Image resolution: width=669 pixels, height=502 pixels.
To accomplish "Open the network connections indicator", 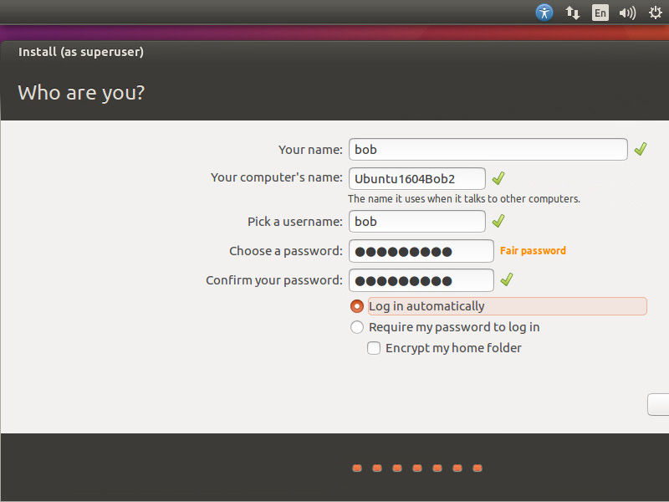I will coord(573,13).
